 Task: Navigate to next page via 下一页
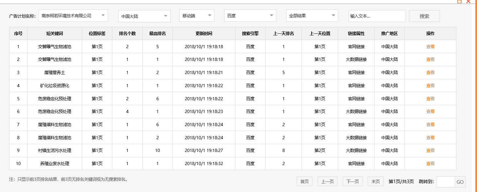coord(353,181)
